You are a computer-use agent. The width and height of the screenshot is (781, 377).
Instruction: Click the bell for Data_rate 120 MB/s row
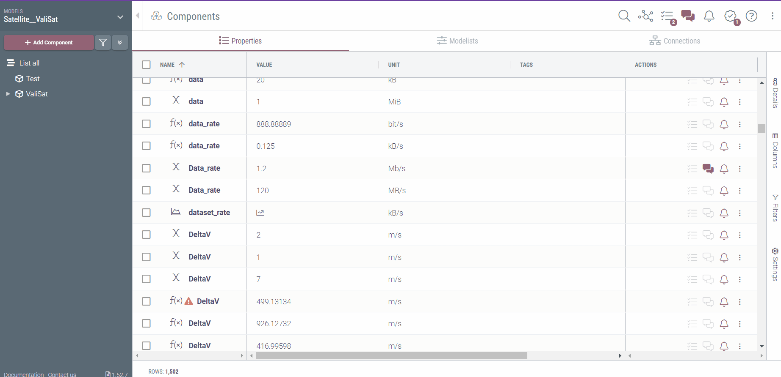click(x=724, y=191)
